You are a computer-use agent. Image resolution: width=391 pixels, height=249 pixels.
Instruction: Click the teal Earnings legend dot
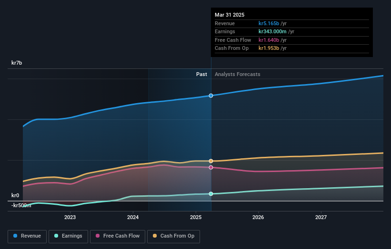[56, 236]
